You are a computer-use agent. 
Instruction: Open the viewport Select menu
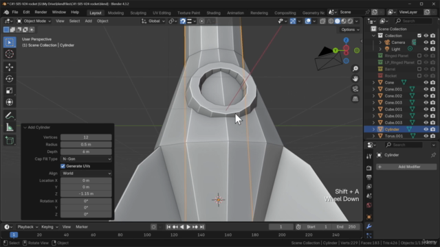74,21
